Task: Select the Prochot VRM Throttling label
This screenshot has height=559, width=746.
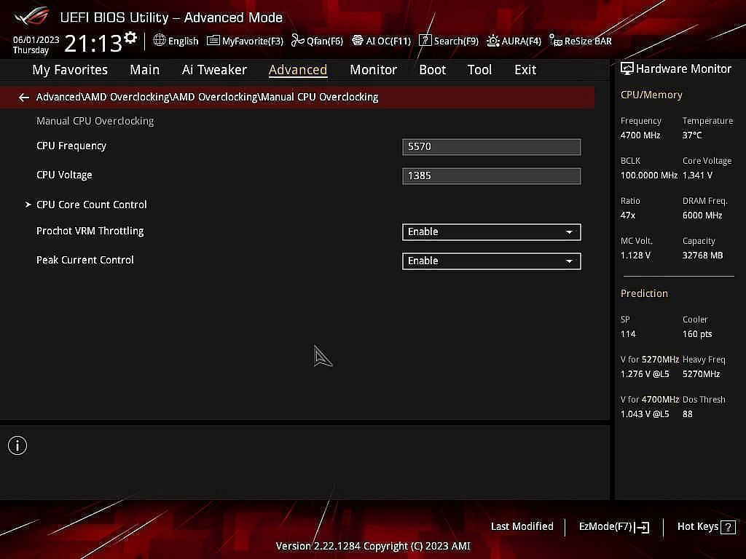Action: 90,231
